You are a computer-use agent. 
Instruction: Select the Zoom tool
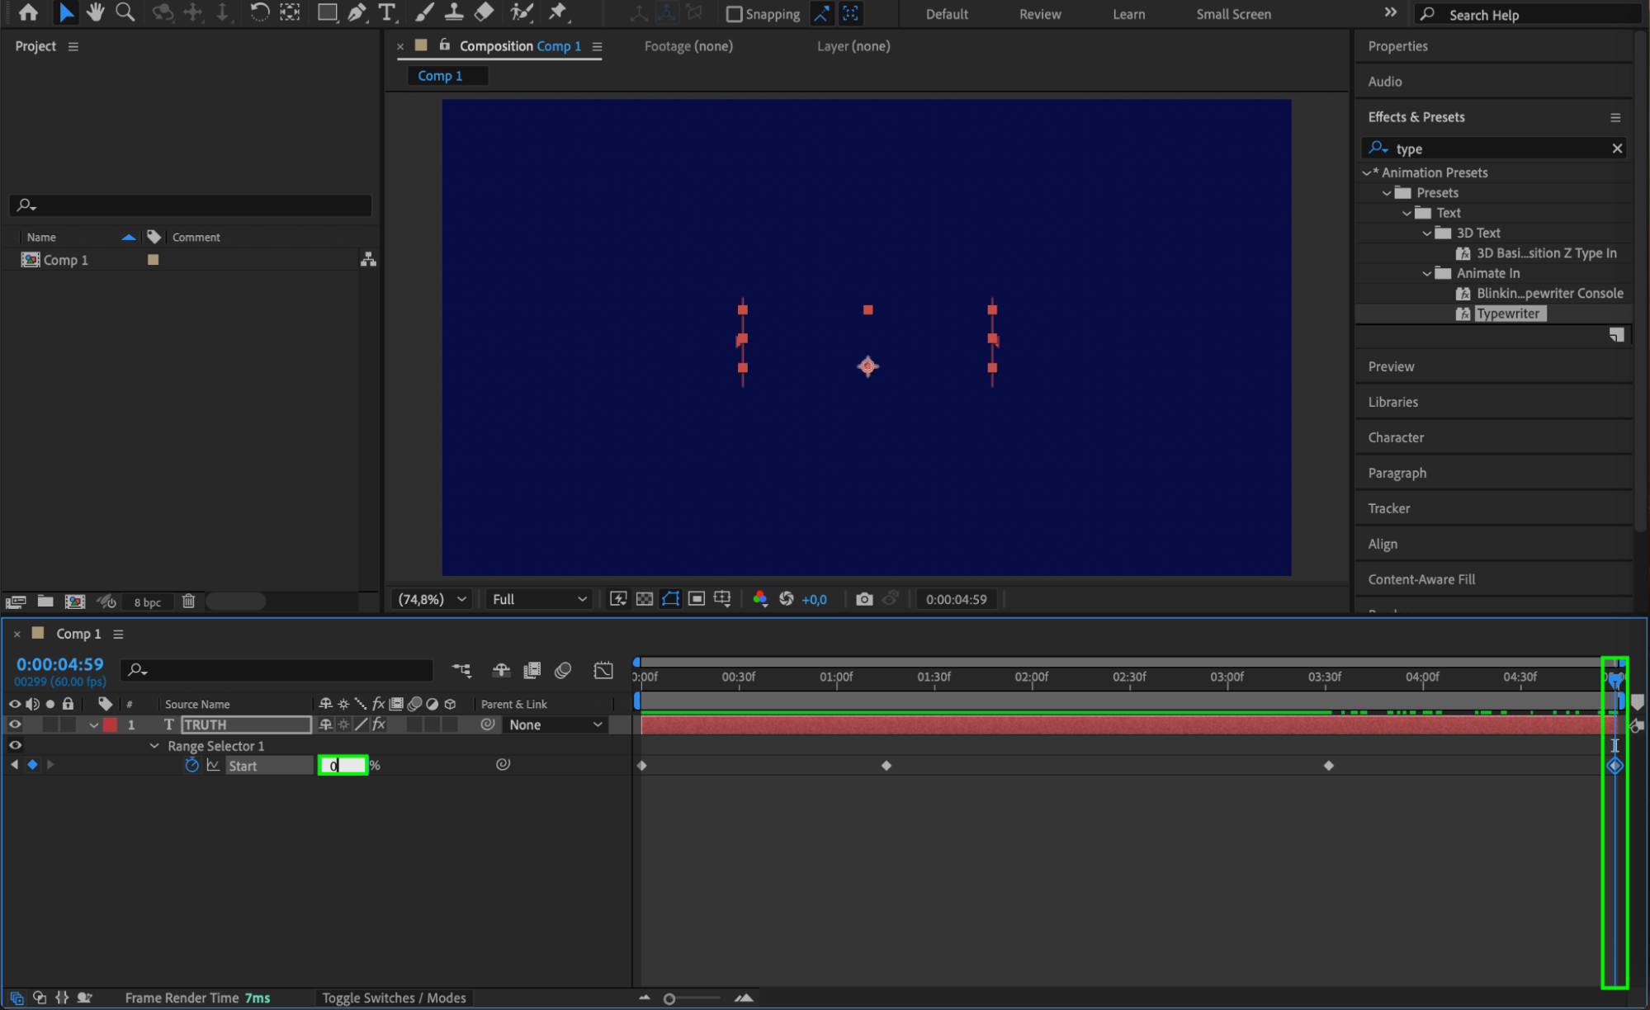point(125,12)
